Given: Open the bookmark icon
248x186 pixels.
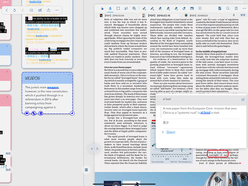Looking at the screenshot, I should tap(236, 9).
